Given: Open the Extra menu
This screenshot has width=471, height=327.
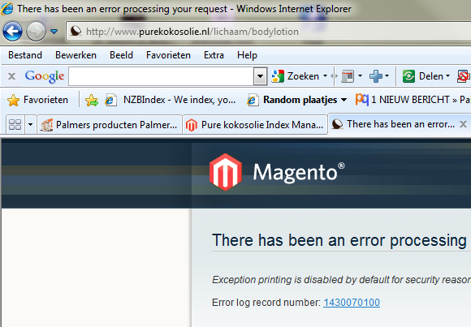Looking at the screenshot, I should [214, 55].
